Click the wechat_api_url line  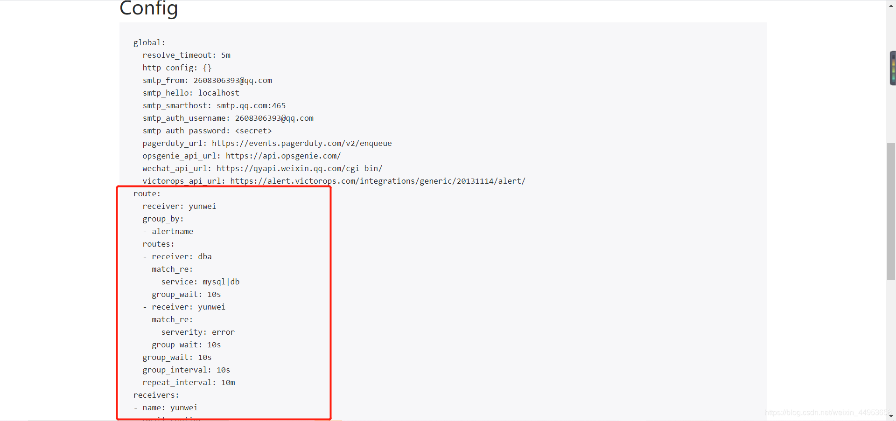pos(263,168)
